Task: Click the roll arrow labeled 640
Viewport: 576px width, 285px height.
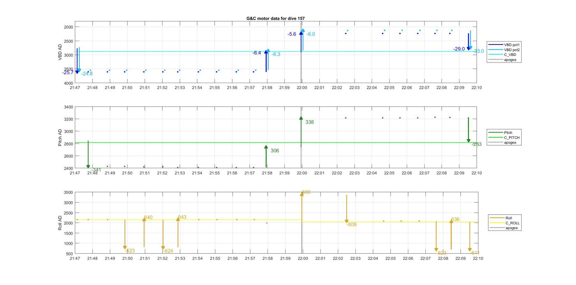Action: [144, 232]
